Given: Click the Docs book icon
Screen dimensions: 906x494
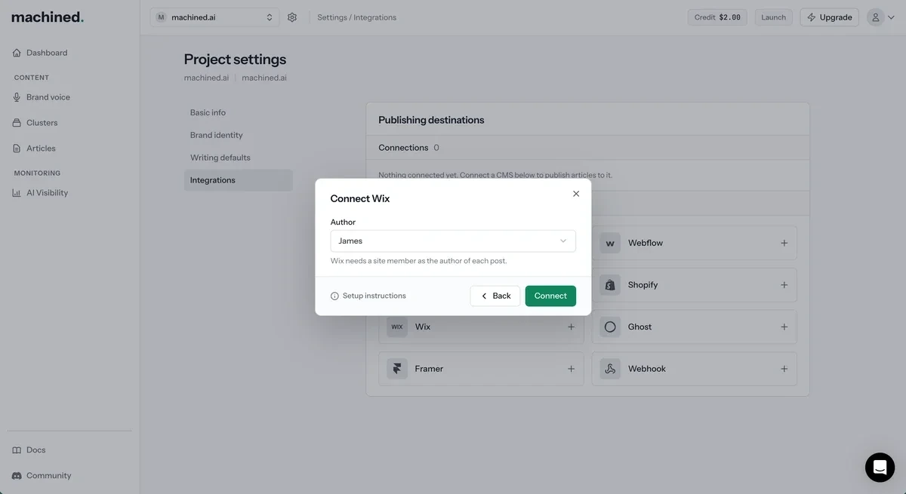Looking at the screenshot, I should (17, 450).
